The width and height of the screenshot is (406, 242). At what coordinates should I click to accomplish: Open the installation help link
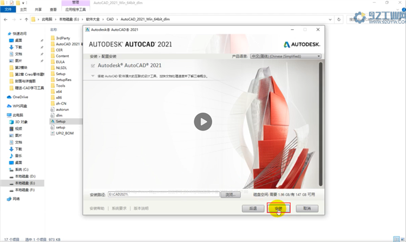(97, 208)
